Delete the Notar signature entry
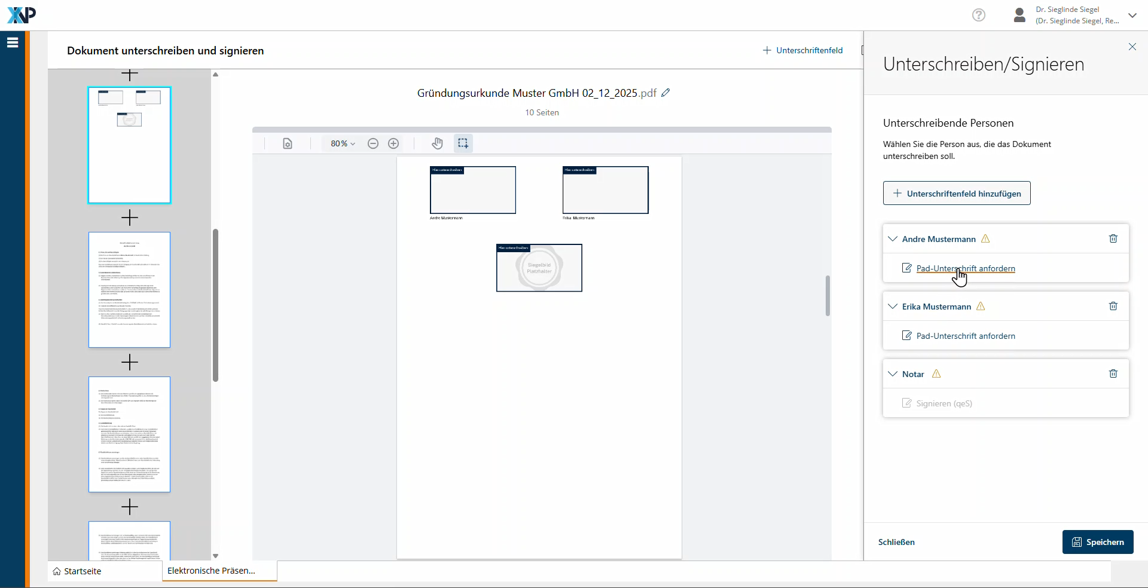This screenshot has width=1148, height=588. coord(1113,373)
